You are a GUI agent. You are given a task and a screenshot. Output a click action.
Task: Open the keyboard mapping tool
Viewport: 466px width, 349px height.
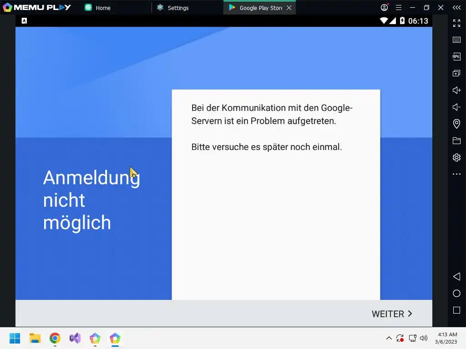[x=456, y=40]
